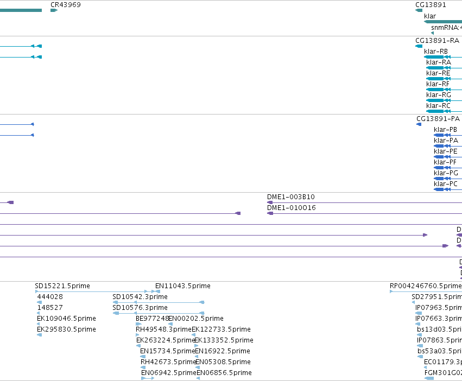The height and width of the screenshot is (381, 462).
Task: Select the IP07663.3prime EST label
Action: (x=439, y=319)
